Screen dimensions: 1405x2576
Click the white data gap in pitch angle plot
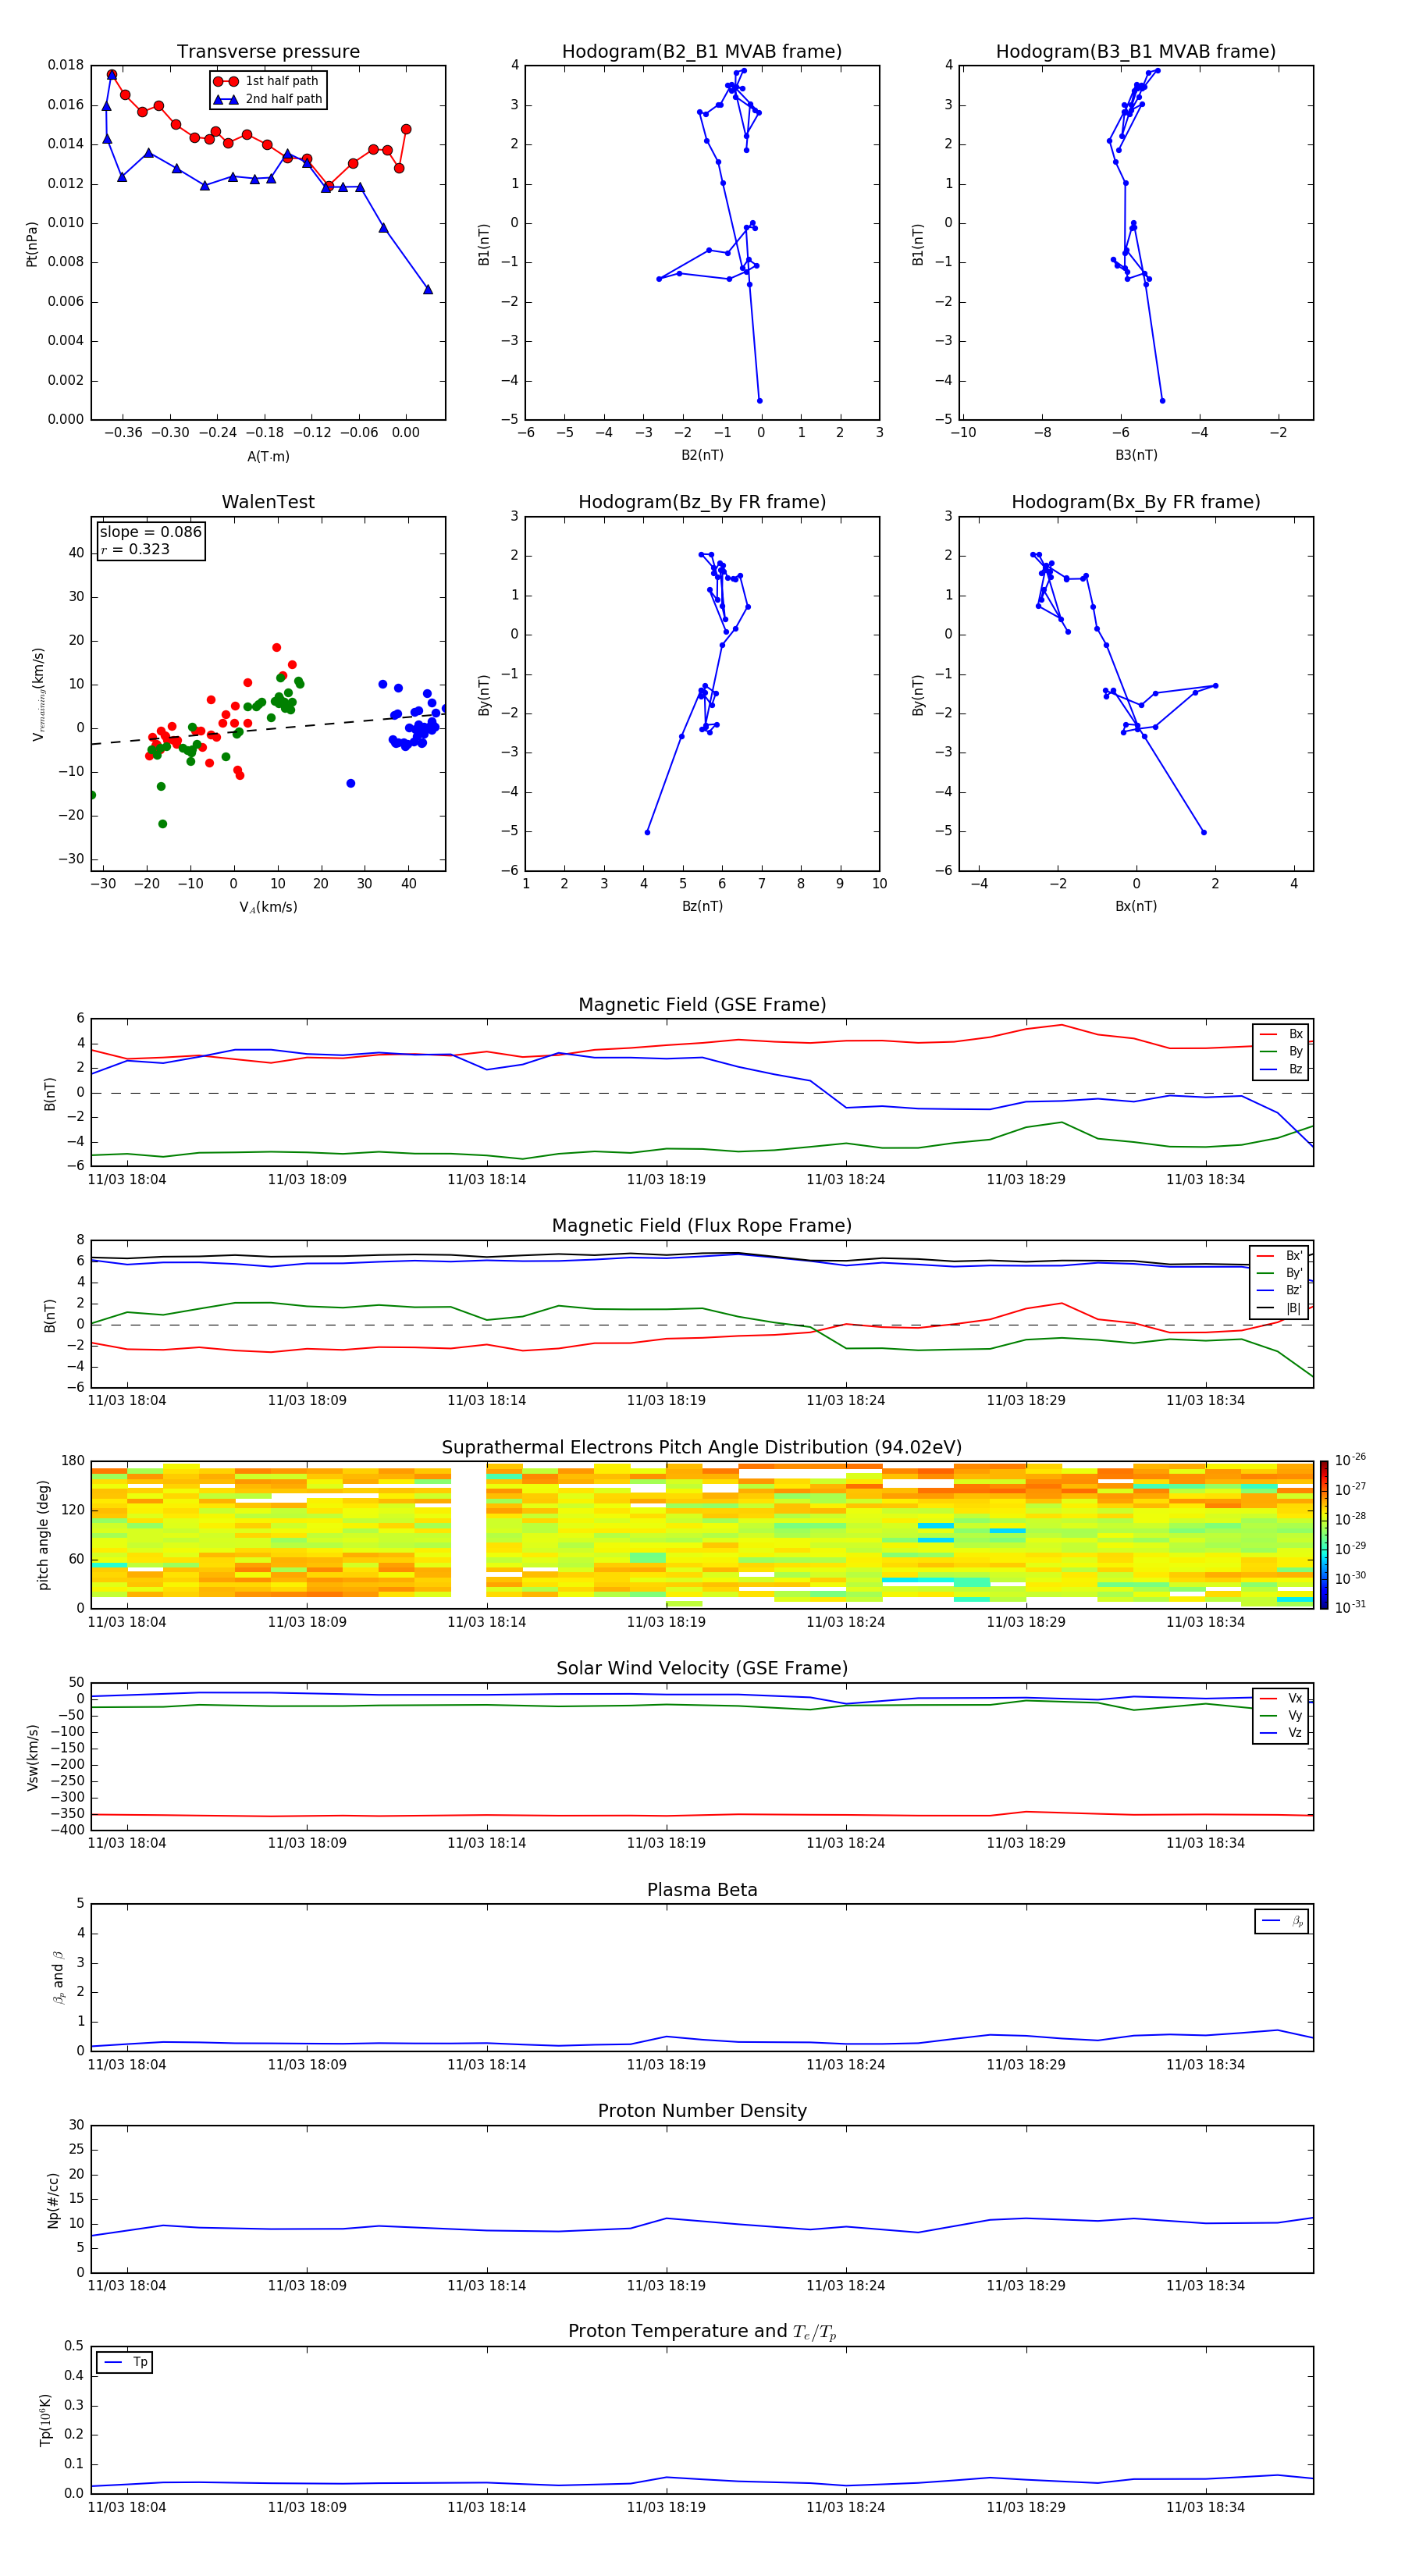coord(468,1535)
